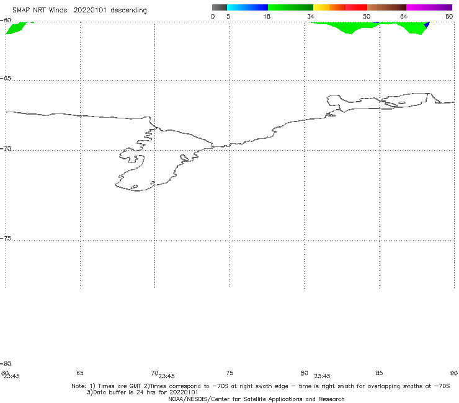Click the '85' longitude label on the bottom axis
The image size is (459, 403).
point(379,373)
